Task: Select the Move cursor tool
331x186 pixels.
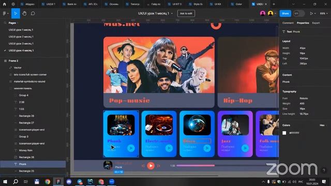Action: coord(16,13)
